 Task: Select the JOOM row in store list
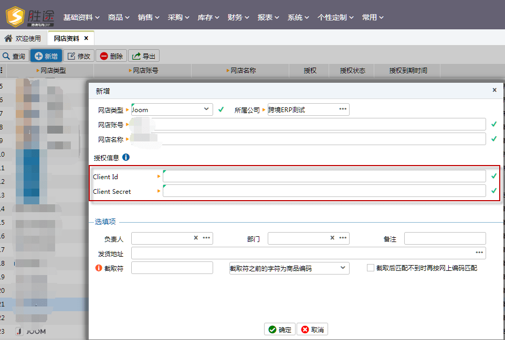coord(44,331)
